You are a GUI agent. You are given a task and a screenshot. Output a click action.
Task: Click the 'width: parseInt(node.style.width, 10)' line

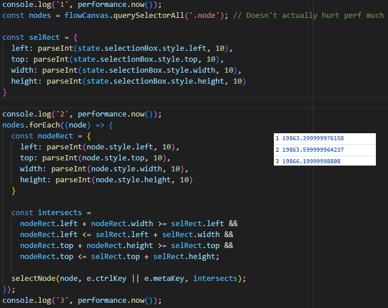[x=104, y=169]
